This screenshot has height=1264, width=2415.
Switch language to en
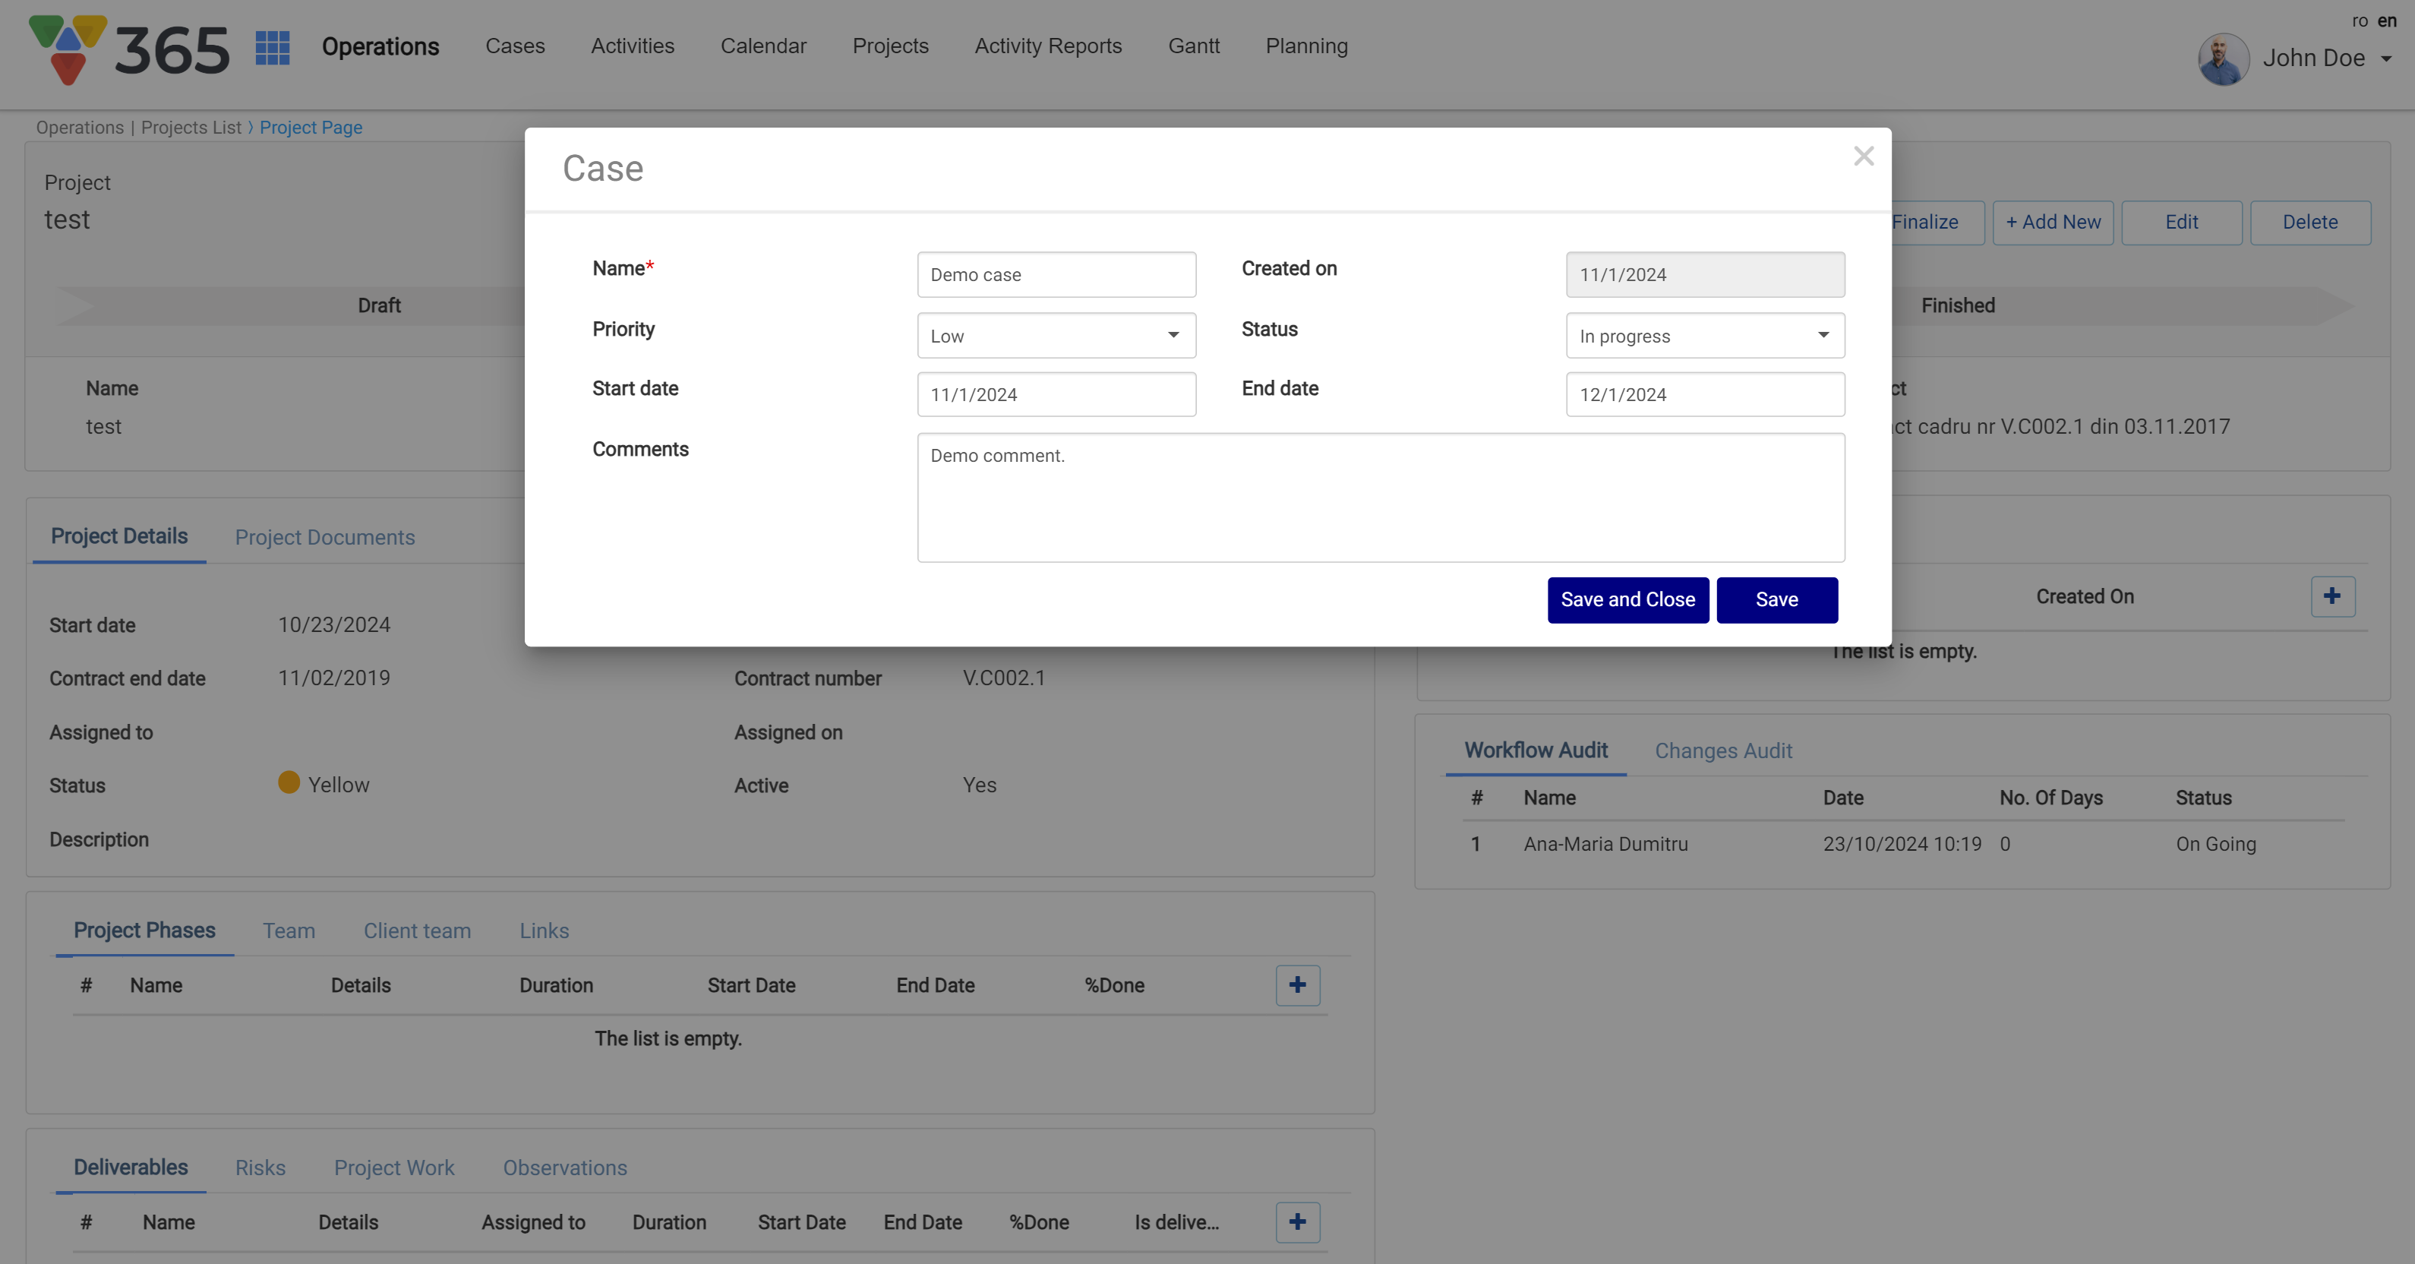point(2387,21)
